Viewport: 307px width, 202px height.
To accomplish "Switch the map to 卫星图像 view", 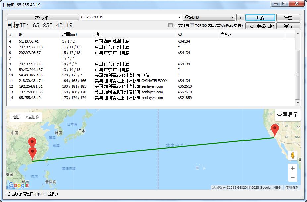I will tap(32, 117).
